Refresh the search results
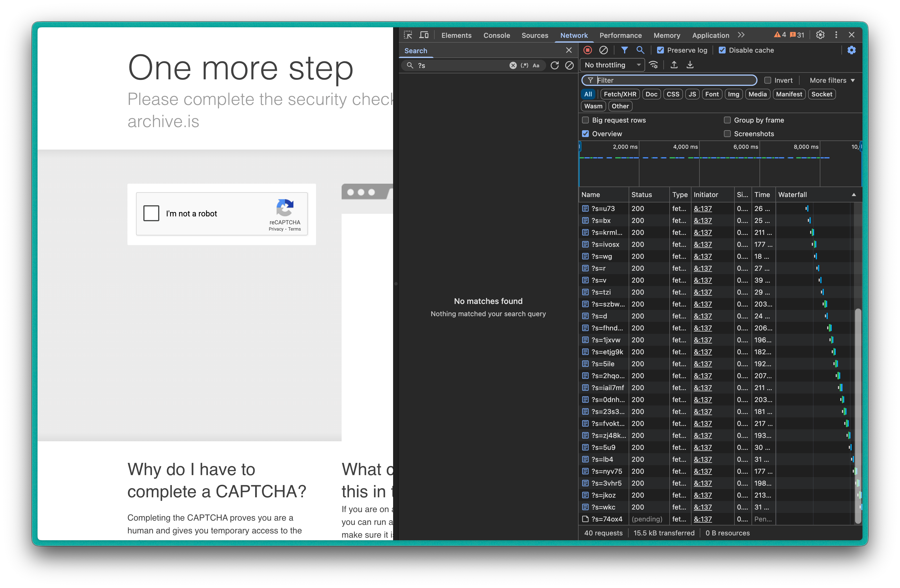Viewport: 900px width, 588px height. 554,65
